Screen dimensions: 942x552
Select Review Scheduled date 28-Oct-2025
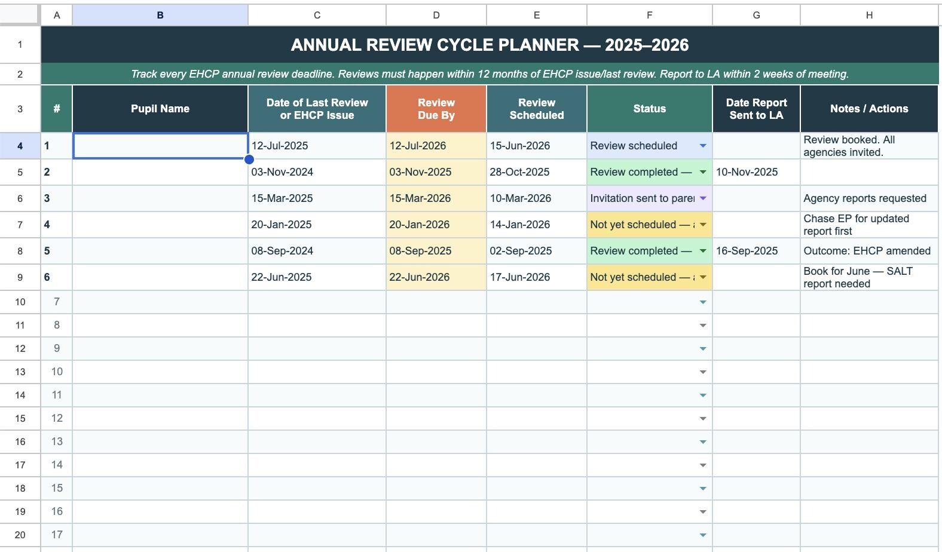click(x=537, y=172)
